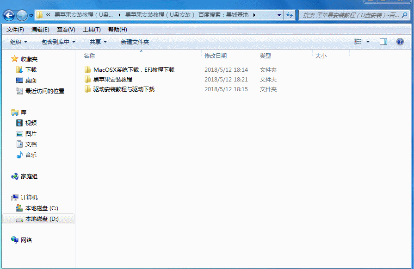
Task: Expand the address bar previous locations dropdown
Action: pyautogui.click(x=279, y=15)
